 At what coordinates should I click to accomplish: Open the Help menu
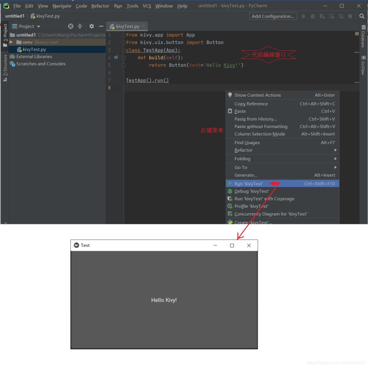(182, 6)
